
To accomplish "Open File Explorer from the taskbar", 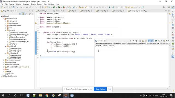I will point(40,96).
